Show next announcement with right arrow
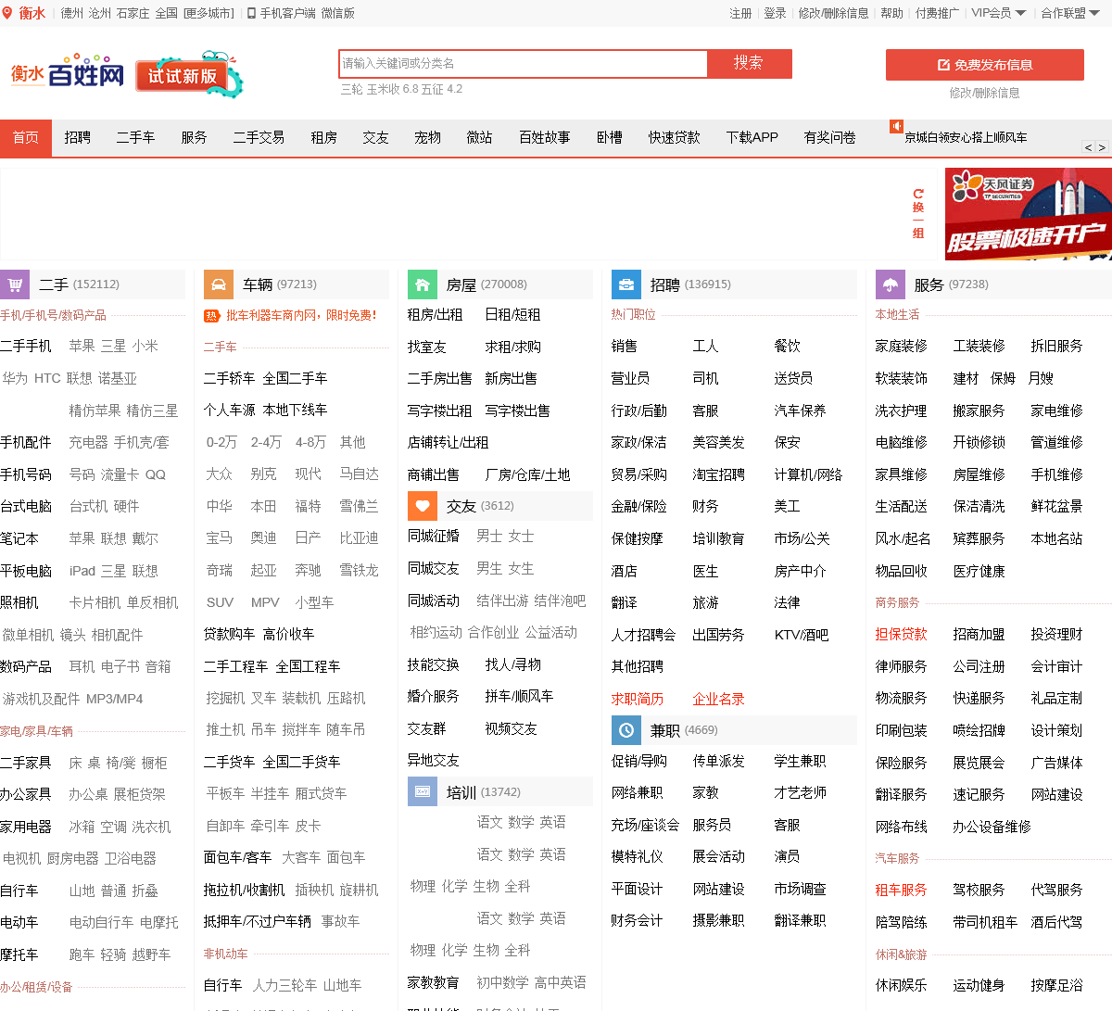1112x1011 pixels. click(x=1101, y=147)
